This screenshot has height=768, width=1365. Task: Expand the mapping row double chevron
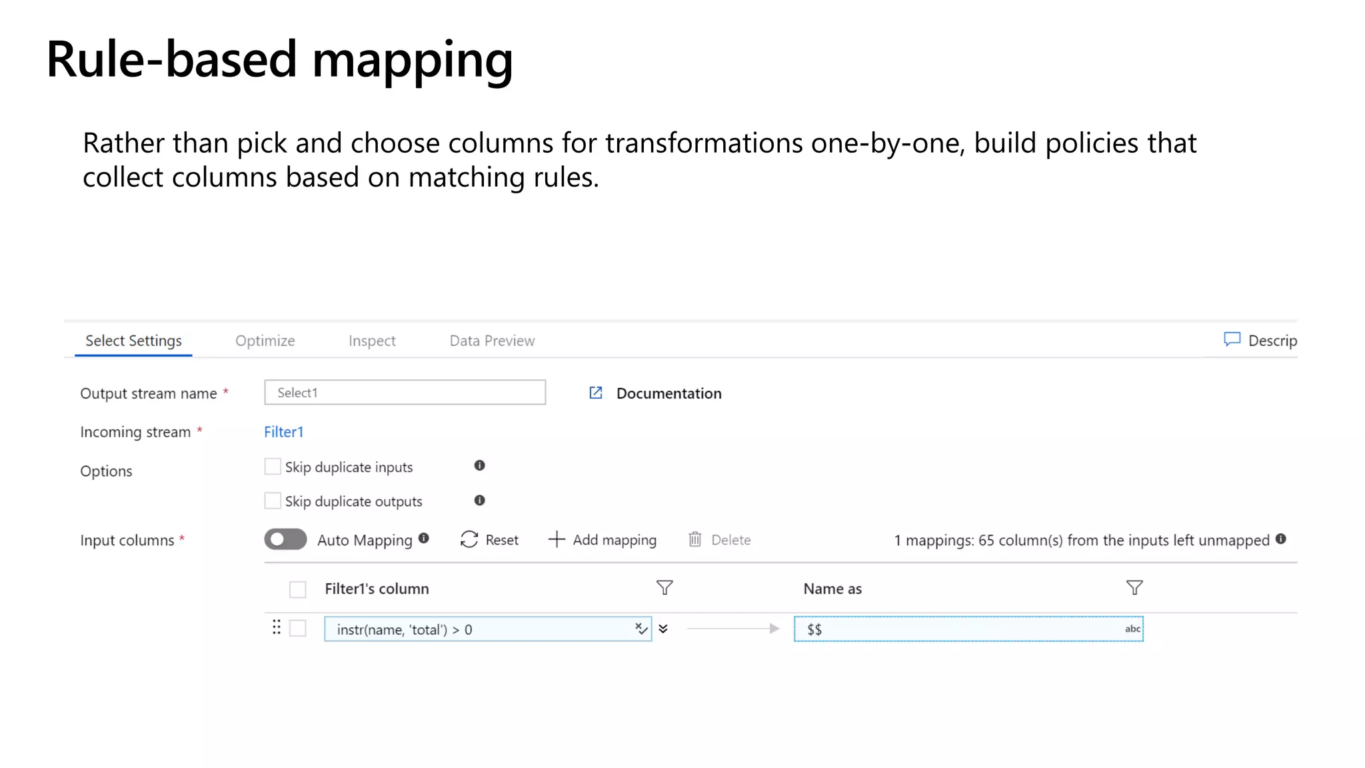663,629
